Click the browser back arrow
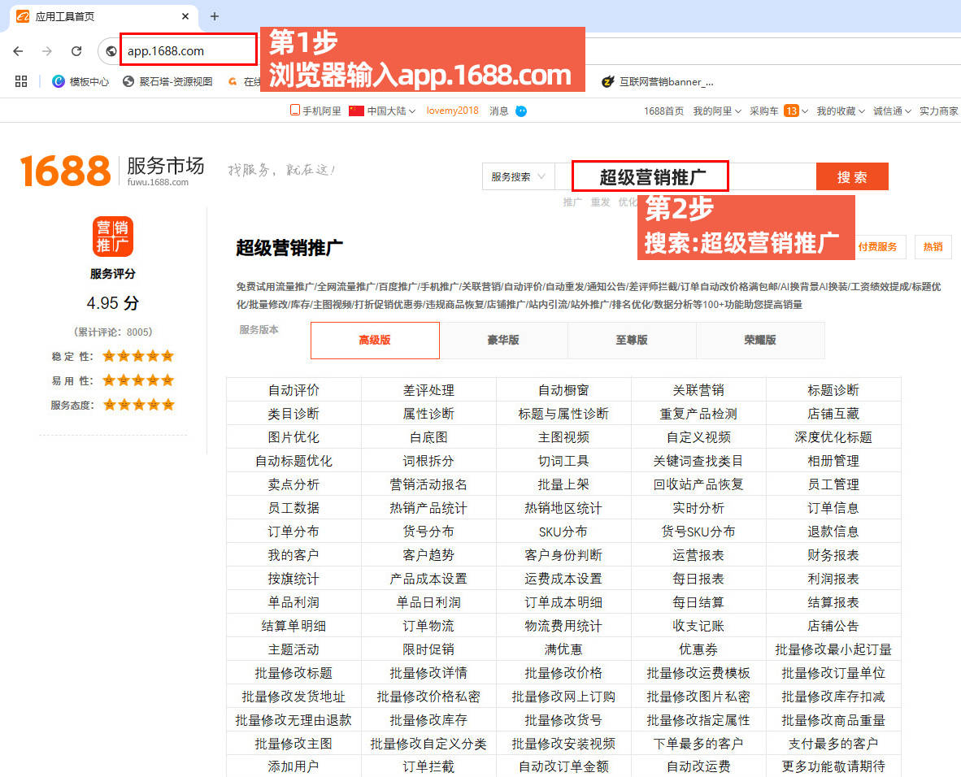This screenshot has width=961, height=777. tap(18, 51)
